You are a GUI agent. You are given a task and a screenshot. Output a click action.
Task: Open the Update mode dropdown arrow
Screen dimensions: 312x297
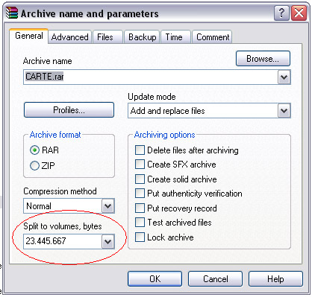[284, 111]
